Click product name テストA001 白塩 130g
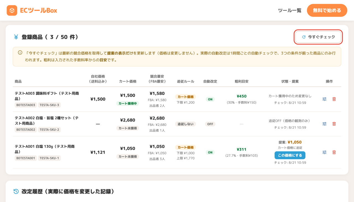The width and height of the screenshot is (354, 202). click(x=45, y=149)
